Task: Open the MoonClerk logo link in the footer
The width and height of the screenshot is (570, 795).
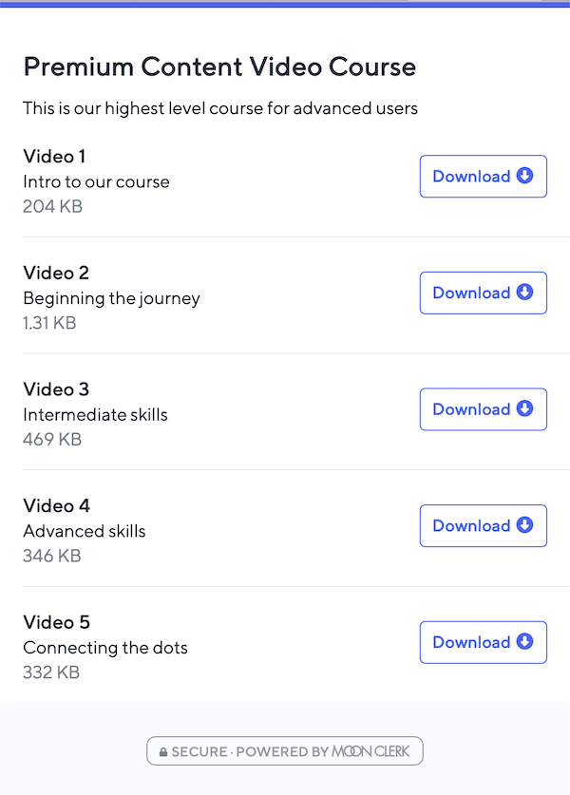Action: [x=370, y=751]
